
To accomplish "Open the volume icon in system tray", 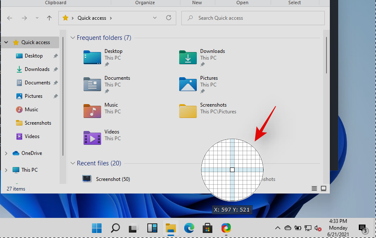I will coord(318,228).
